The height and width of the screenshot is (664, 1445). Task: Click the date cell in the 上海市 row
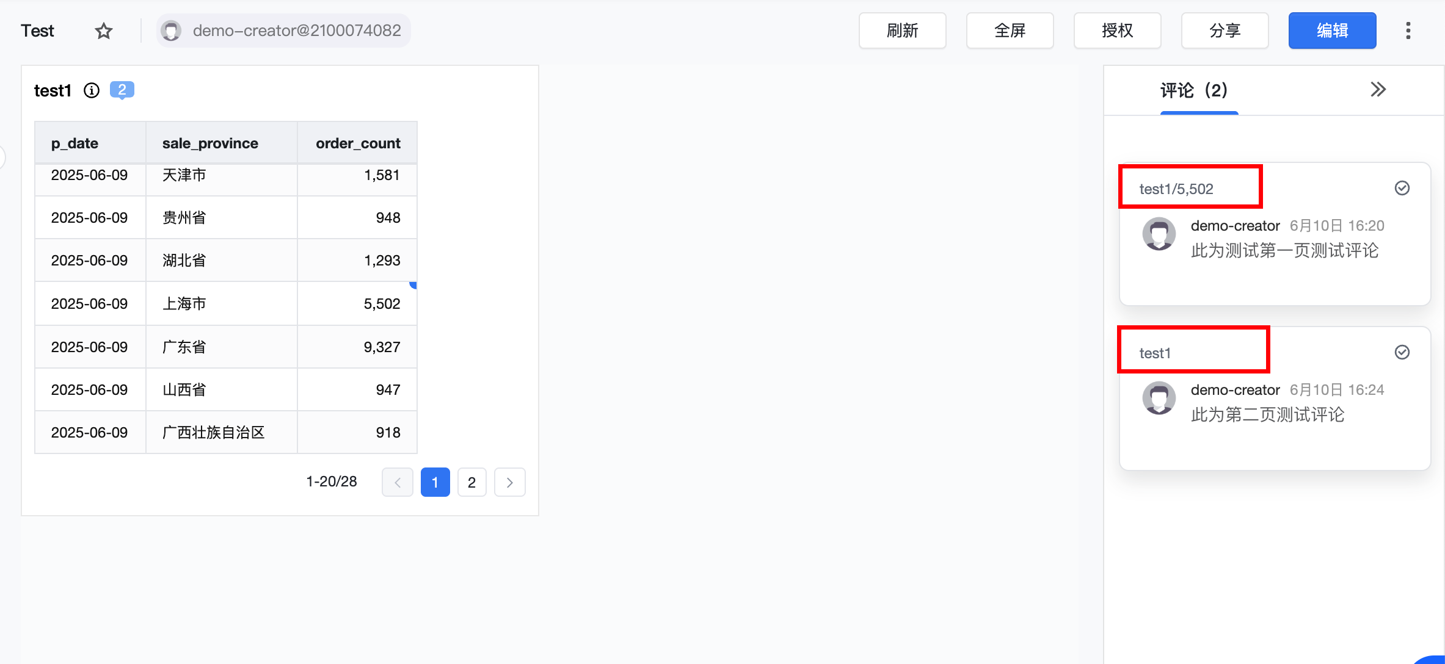[x=90, y=303]
